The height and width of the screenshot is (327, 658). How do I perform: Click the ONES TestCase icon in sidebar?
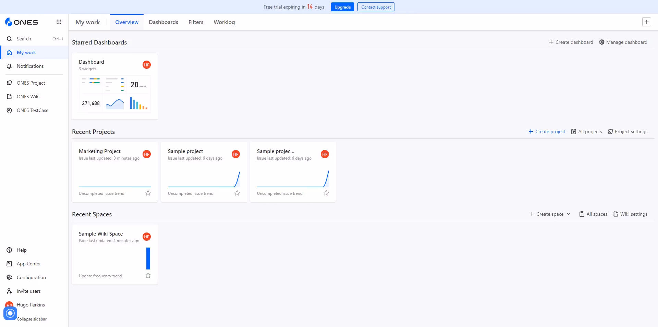[x=9, y=110]
